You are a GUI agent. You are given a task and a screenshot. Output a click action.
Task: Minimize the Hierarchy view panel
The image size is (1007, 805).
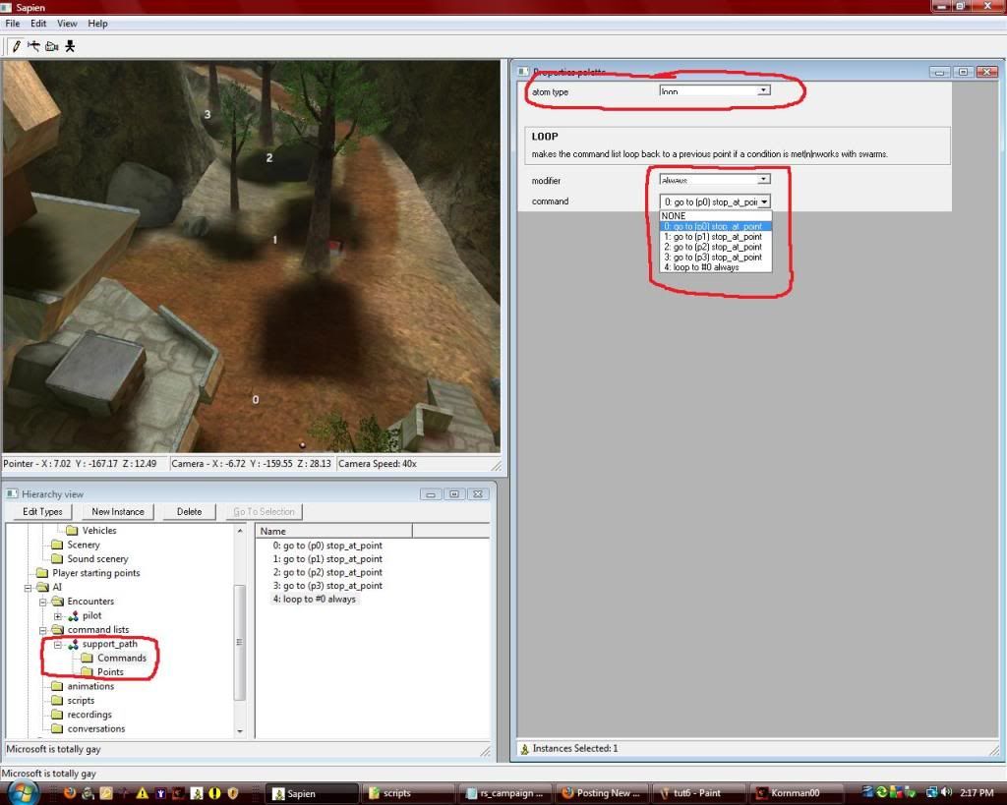point(431,494)
